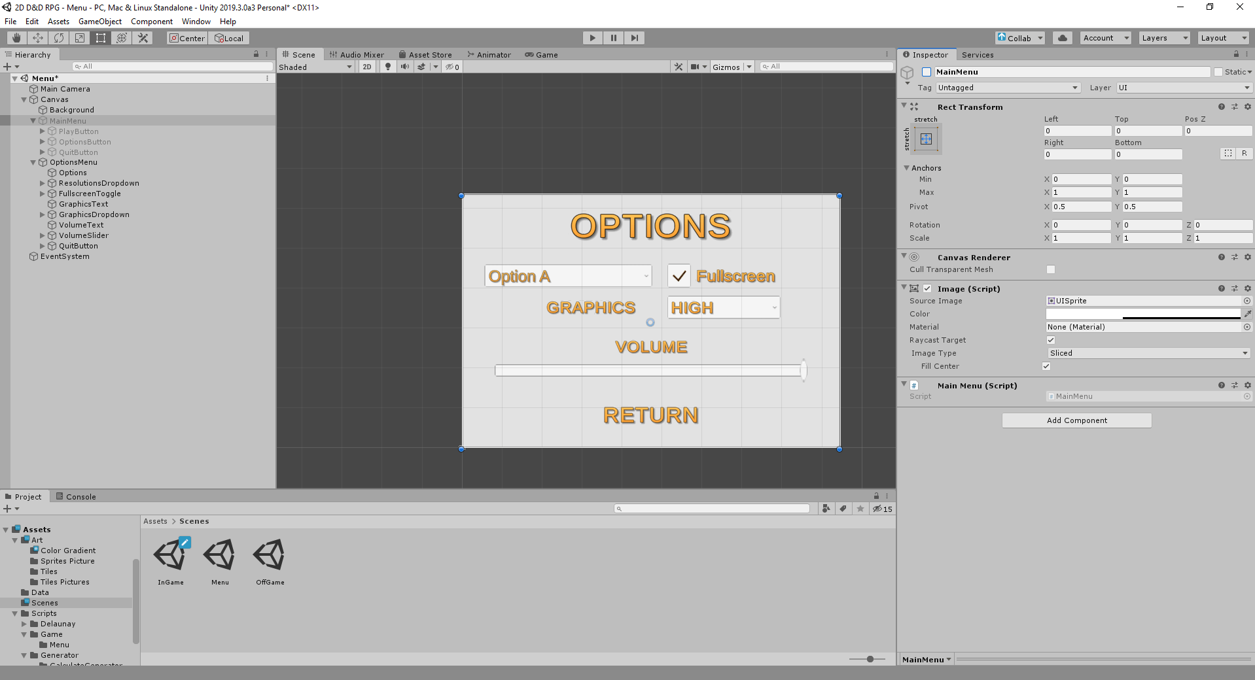The width and height of the screenshot is (1255, 680).
Task: Pick a color with the eyedropper
Action: point(1248,314)
